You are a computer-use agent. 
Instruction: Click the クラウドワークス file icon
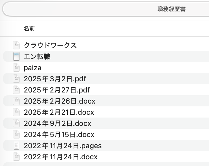pyautogui.click(x=17, y=45)
